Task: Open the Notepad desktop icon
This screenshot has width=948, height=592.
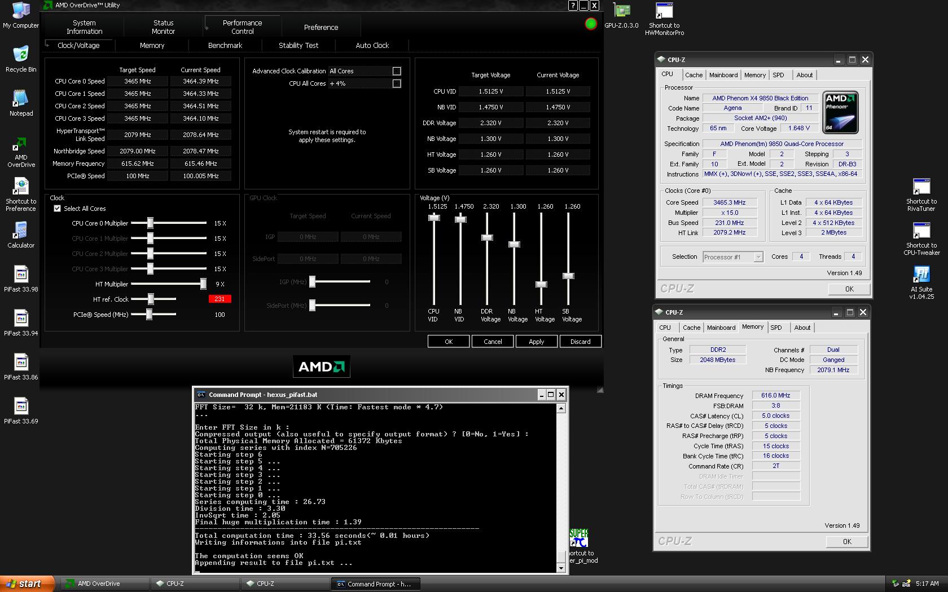Action: click(x=21, y=103)
